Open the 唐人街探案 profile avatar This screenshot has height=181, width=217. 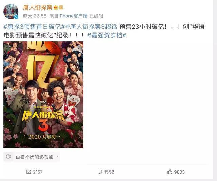click(x=11, y=12)
